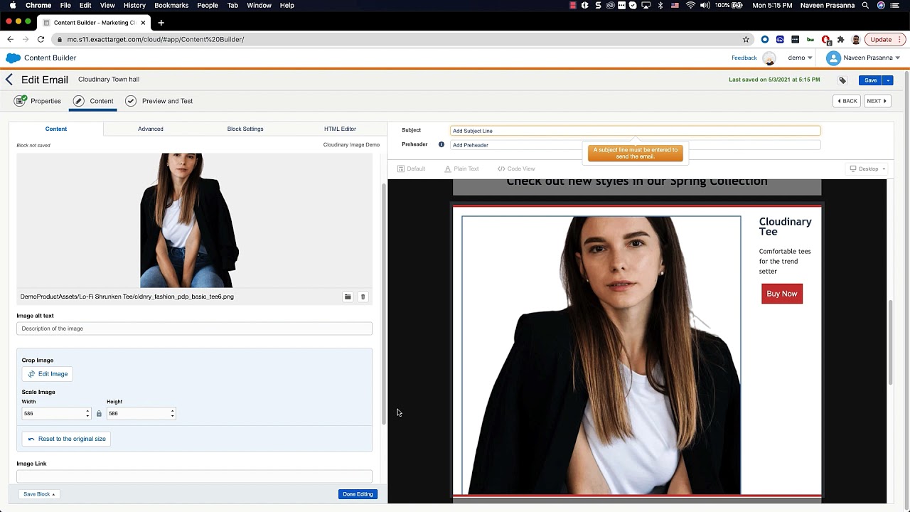Click the Chrome Update button
The width and height of the screenshot is (910, 512).
coord(885,40)
